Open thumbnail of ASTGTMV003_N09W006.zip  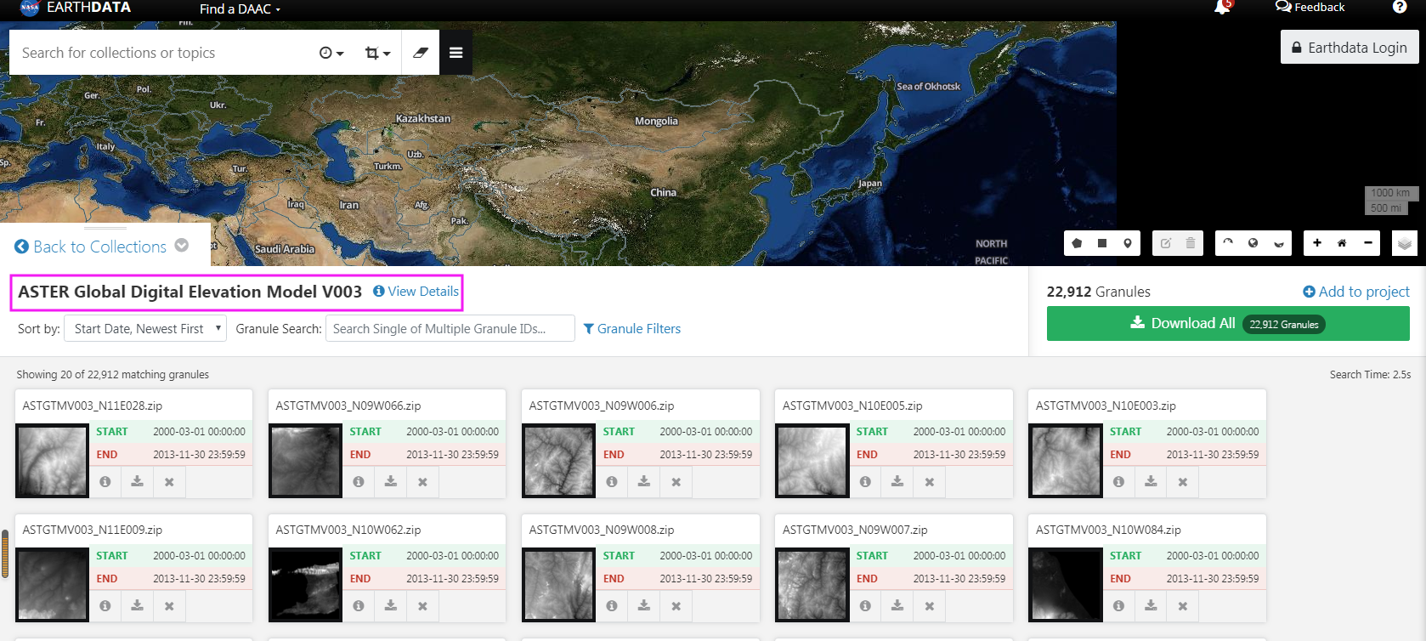click(559, 461)
